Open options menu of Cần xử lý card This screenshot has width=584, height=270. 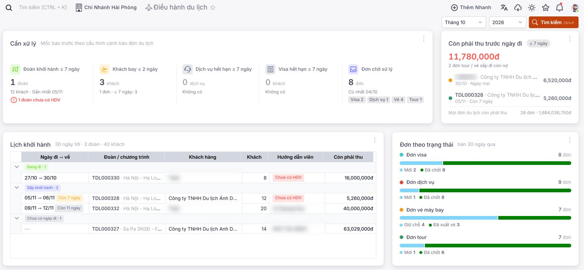(x=423, y=39)
